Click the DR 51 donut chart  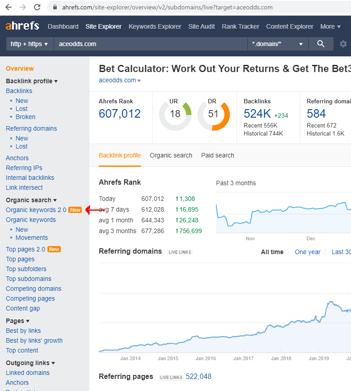[213, 114]
